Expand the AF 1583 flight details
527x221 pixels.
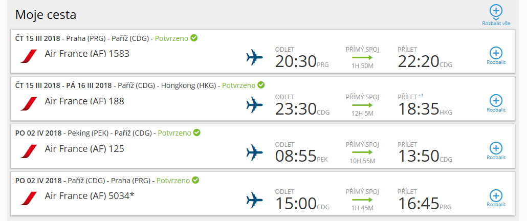(x=496, y=56)
